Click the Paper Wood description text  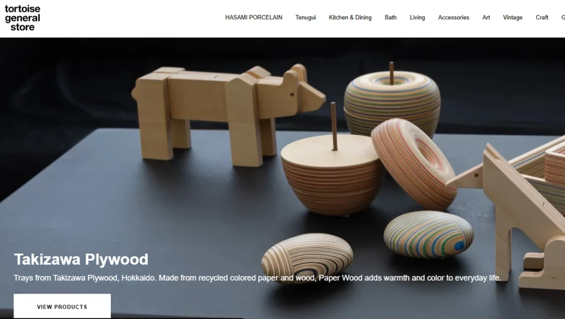257,278
